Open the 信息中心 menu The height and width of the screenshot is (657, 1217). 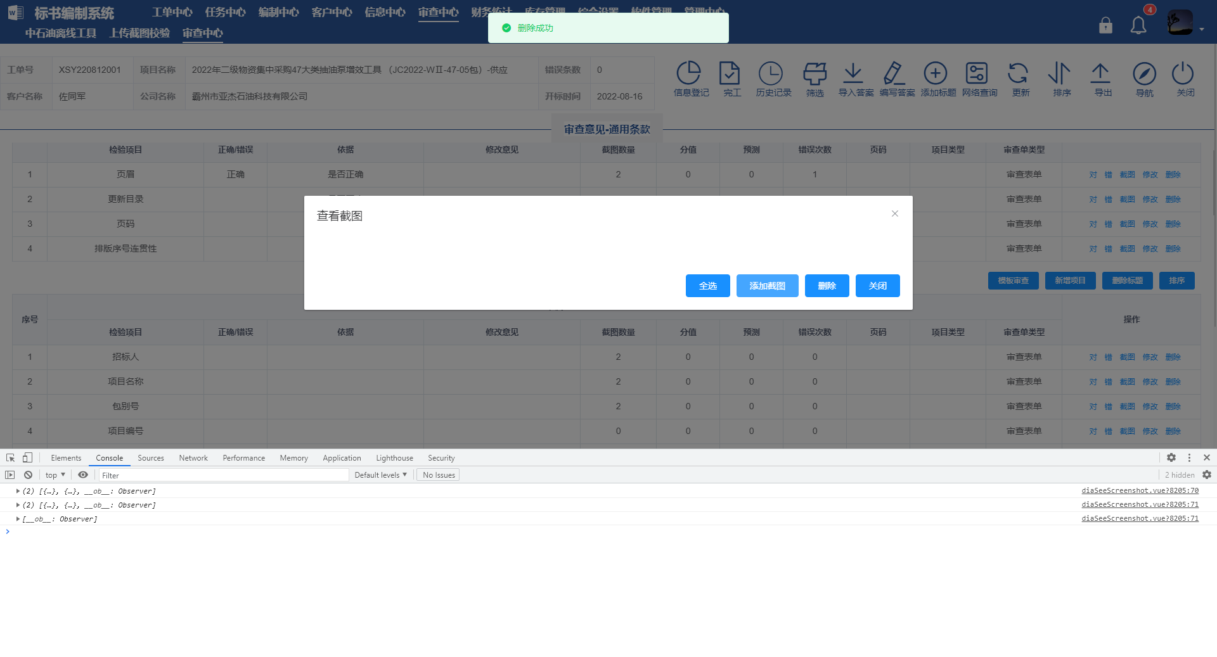pyautogui.click(x=385, y=13)
